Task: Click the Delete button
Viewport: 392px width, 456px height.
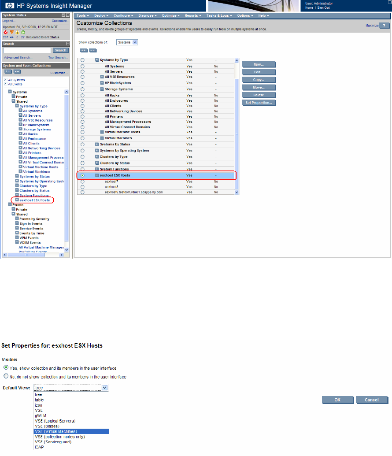Action: coord(259,95)
